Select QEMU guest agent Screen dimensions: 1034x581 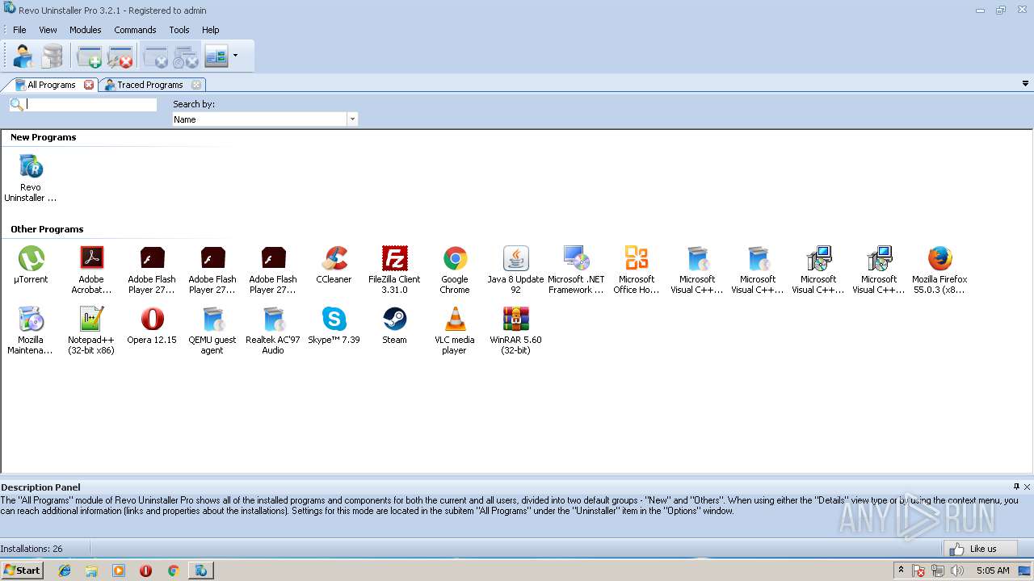tap(212, 331)
